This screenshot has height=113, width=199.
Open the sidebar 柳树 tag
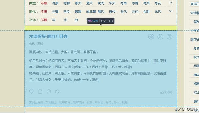194,84
